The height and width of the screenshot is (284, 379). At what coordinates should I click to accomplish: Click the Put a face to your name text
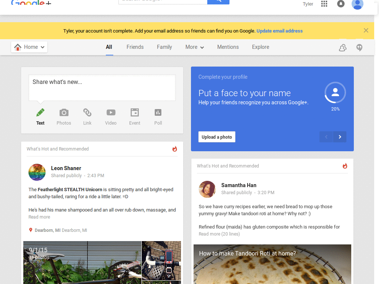tap(244, 93)
